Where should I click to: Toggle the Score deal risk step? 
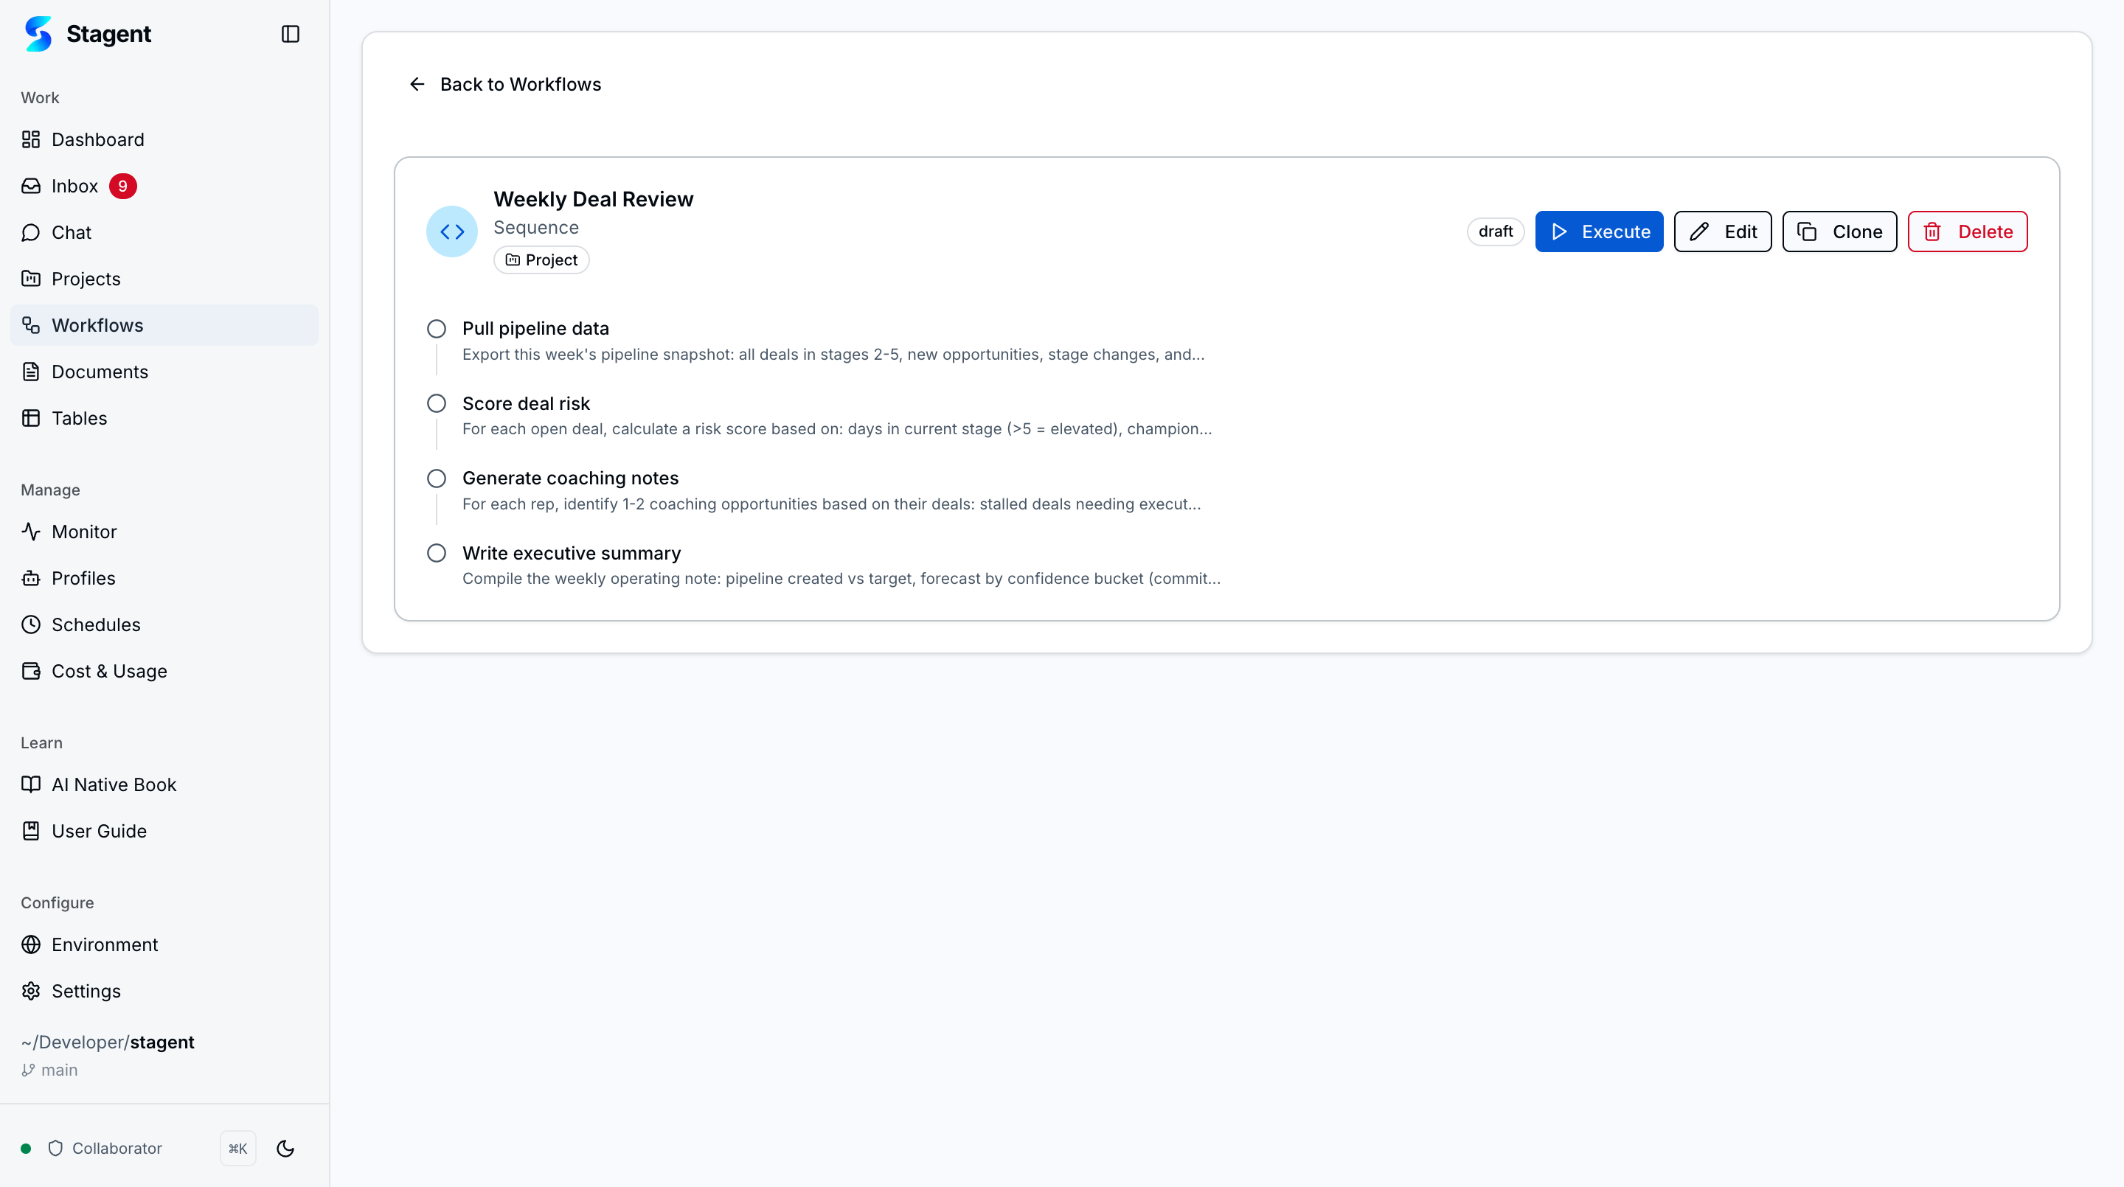click(436, 403)
